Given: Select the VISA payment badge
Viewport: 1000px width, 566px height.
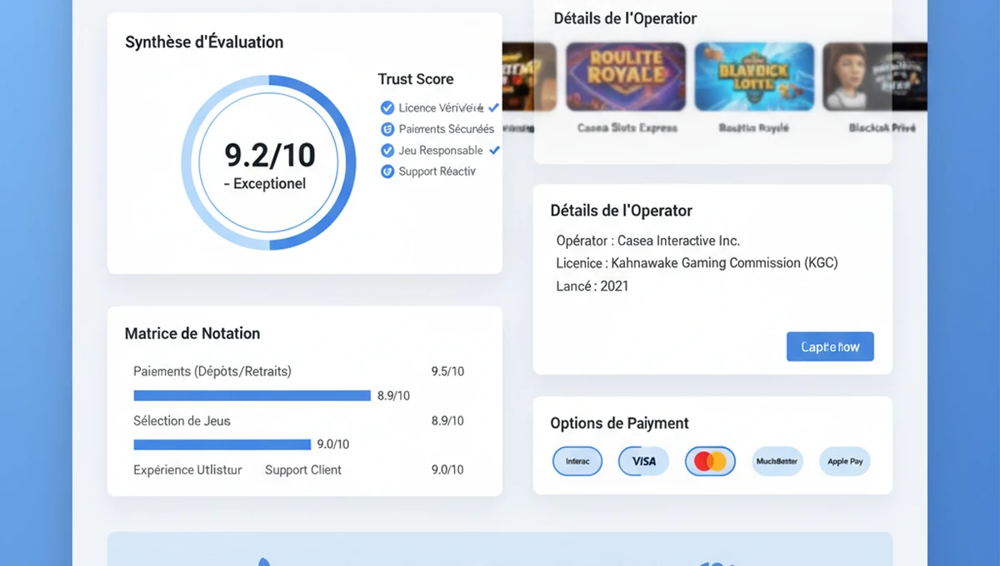Looking at the screenshot, I should pyautogui.click(x=643, y=460).
